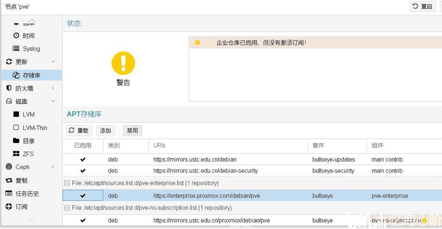Toggle enabled checkmark for debian-security repository
The width and height of the screenshot is (442, 229).
(83, 171)
